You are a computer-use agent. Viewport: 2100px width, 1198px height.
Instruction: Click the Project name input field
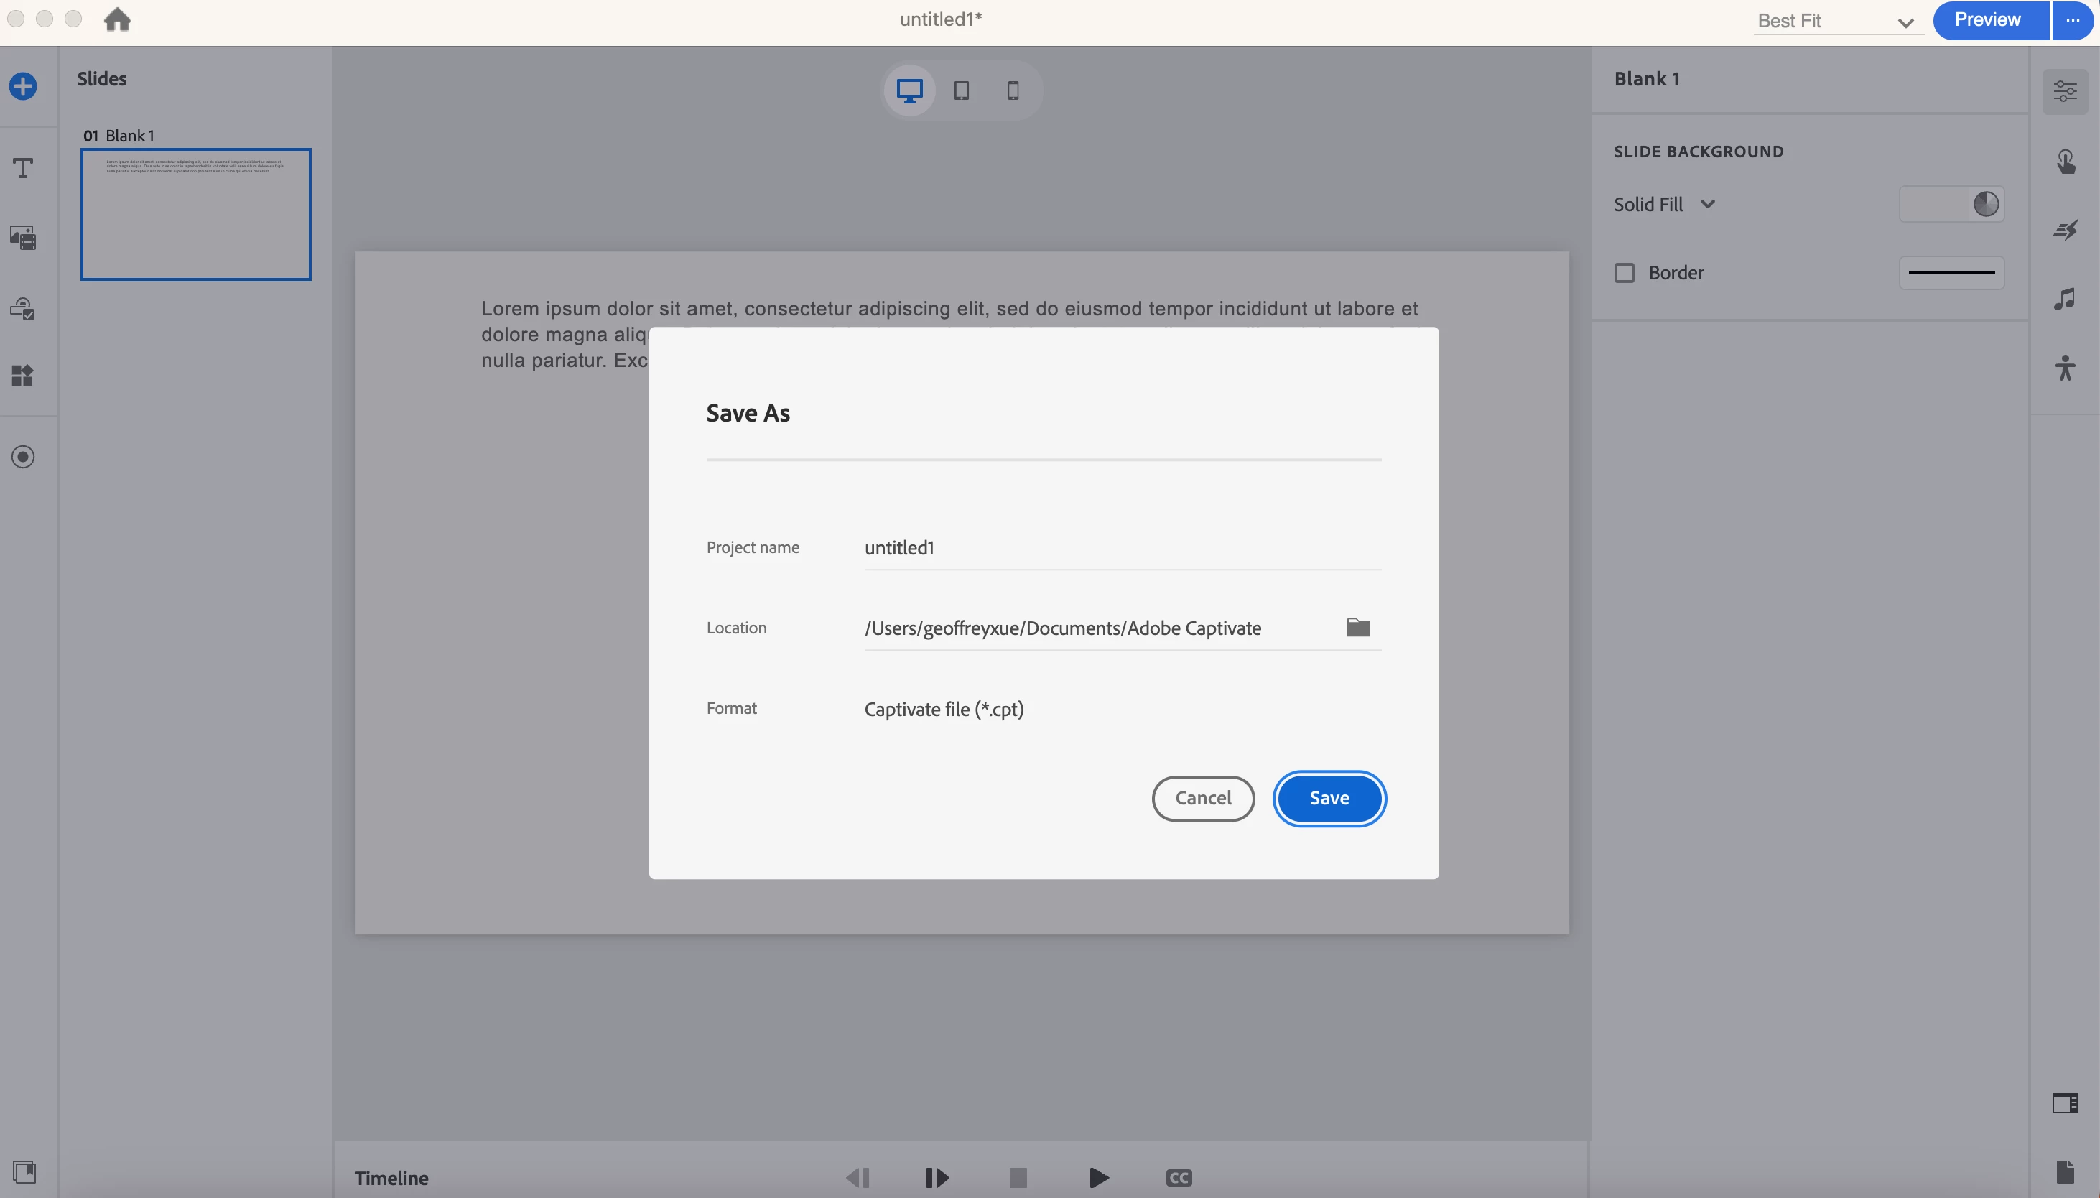pyautogui.click(x=1121, y=548)
